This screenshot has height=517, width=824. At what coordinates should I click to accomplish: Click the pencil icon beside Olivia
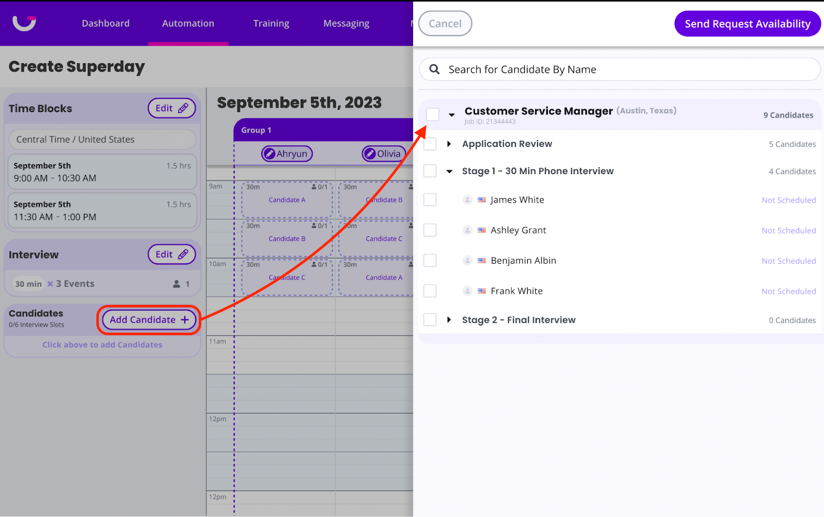click(369, 153)
